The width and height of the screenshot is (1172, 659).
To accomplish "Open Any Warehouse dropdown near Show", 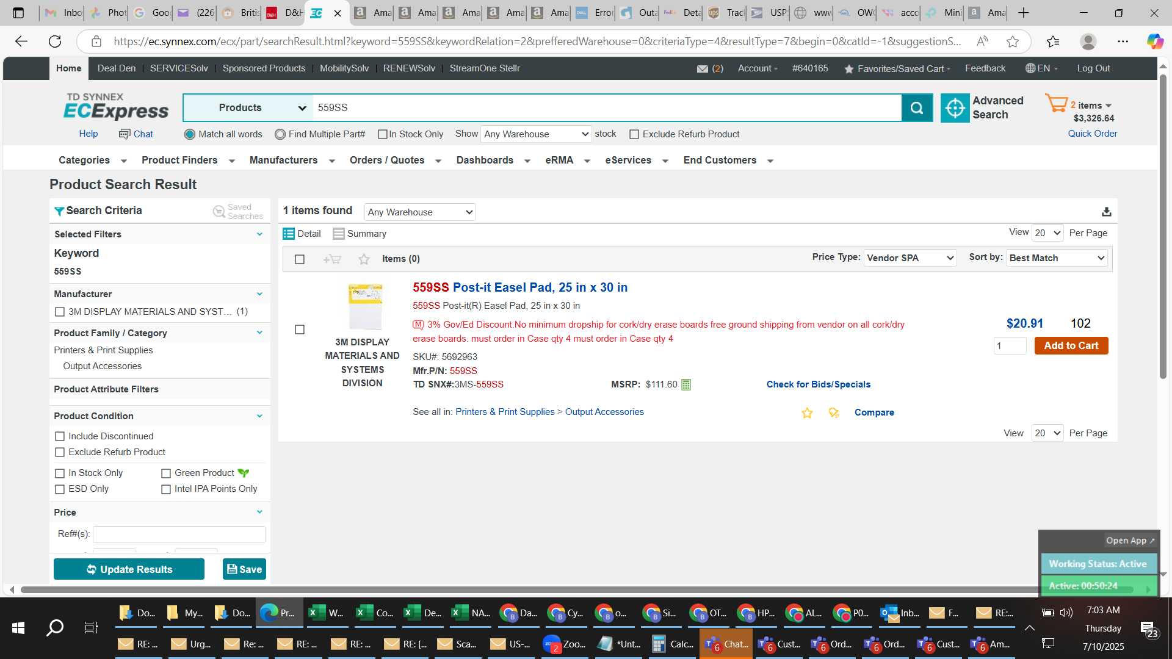I will click(x=537, y=134).
